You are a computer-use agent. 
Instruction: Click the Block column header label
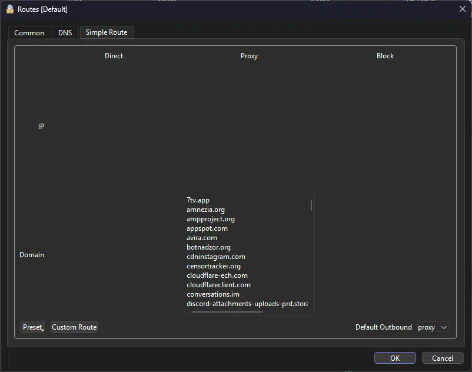click(385, 56)
